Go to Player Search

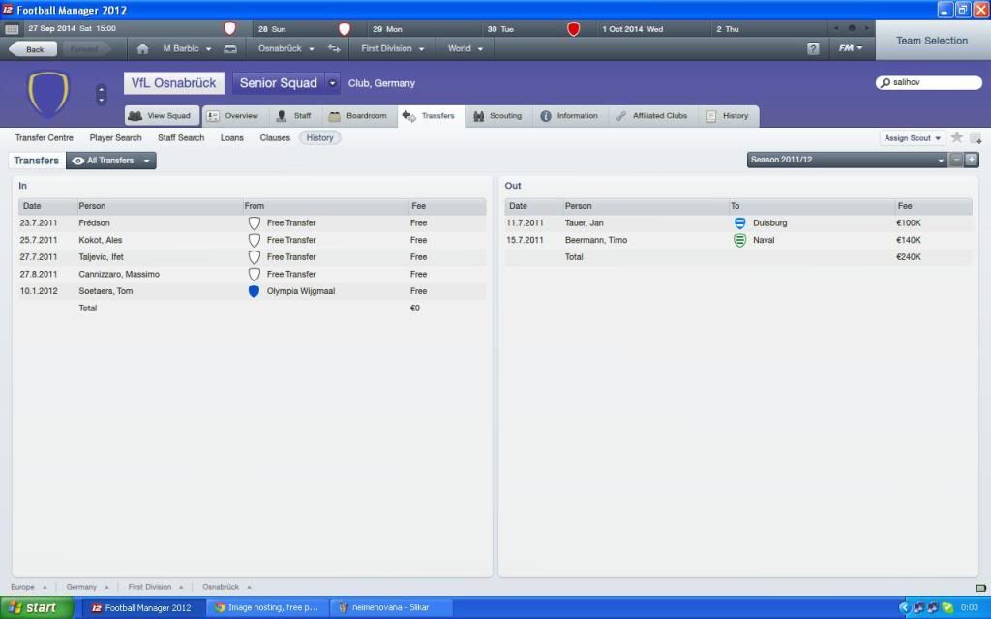(116, 137)
